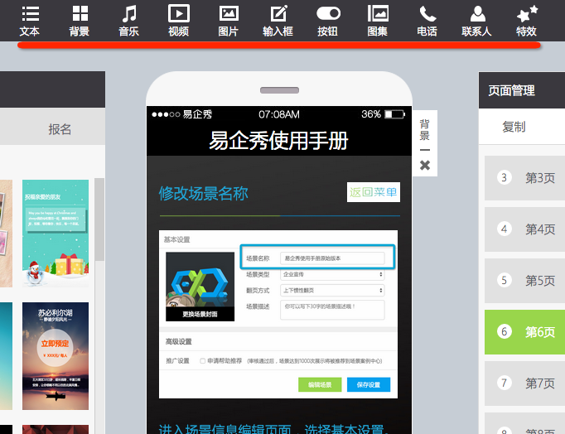Select highlighted page 第6页

(x=524, y=332)
